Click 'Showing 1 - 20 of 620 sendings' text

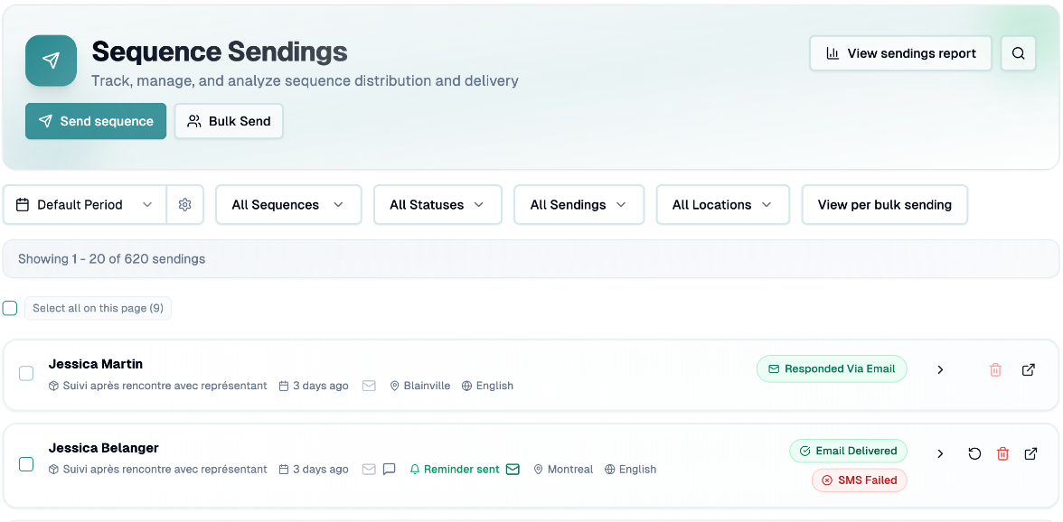112,258
